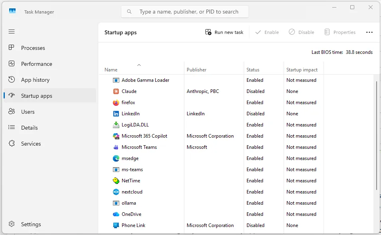Image resolution: width=381 pixels, height=235 pixels.
Task: Select the msedge row name
Action: point(130,158)
